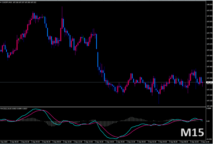The image size is (213, 144).
Task: Click the 3 Sep 10:30 time label
Action: click(68, 142)
